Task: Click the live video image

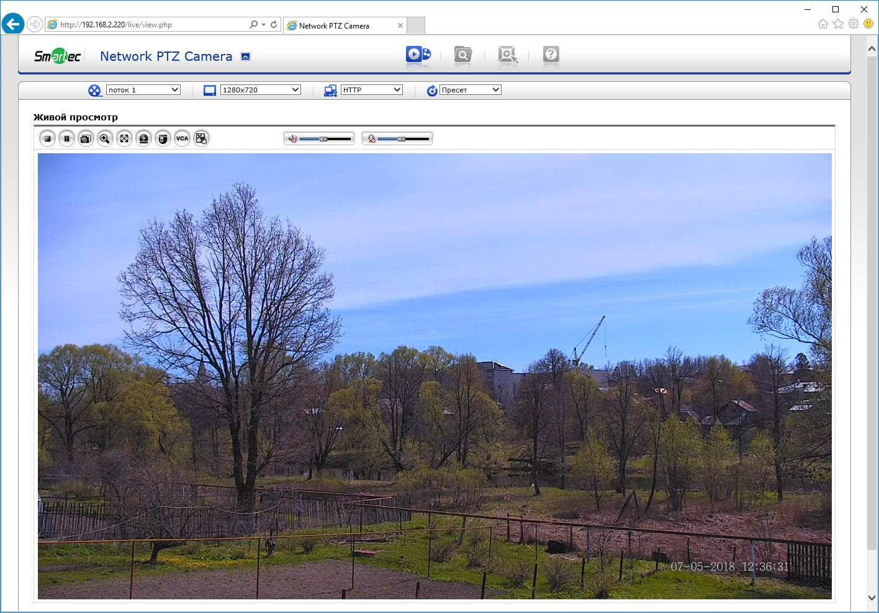Action: (x=435, y=376)
